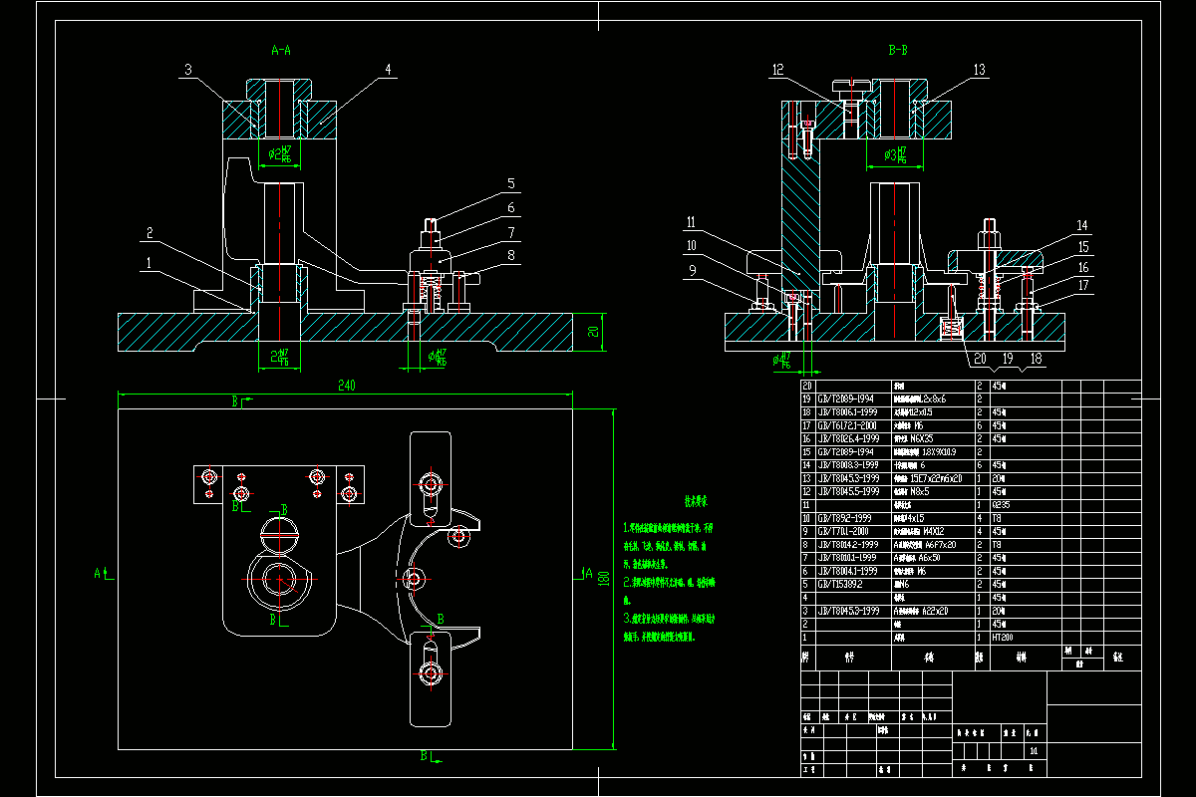Click leader label 15 in section B-B
The width and height of the screenshot is (1196, 797).
(x=1082, y=246)
